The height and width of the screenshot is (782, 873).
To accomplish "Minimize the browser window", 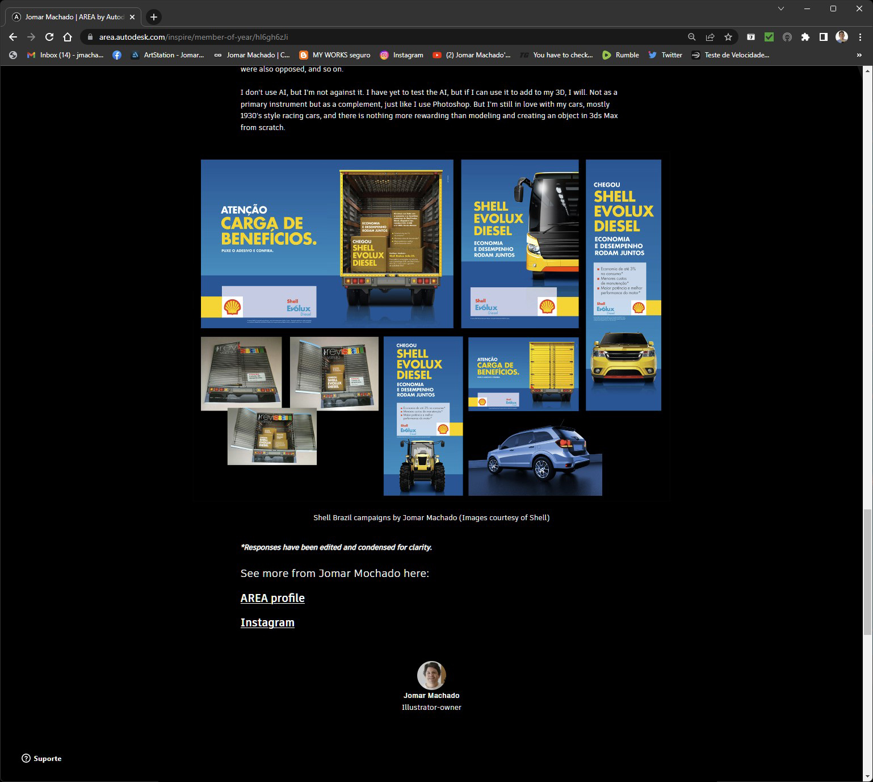I will tap(807, 9).
